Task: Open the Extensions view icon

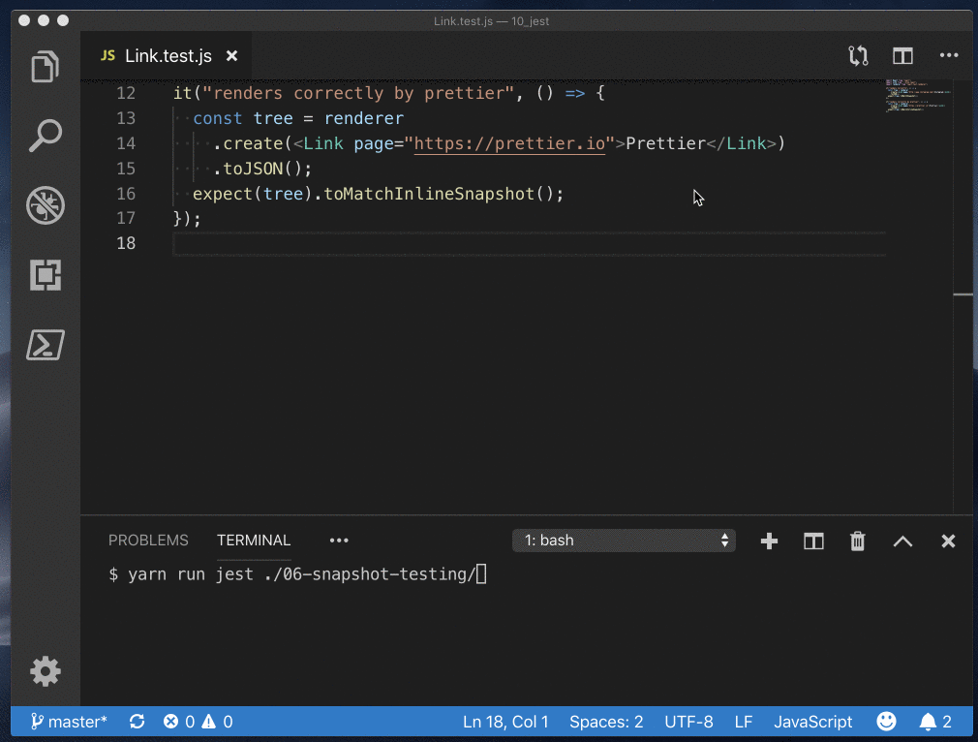Action: click(x=45, y=275)
